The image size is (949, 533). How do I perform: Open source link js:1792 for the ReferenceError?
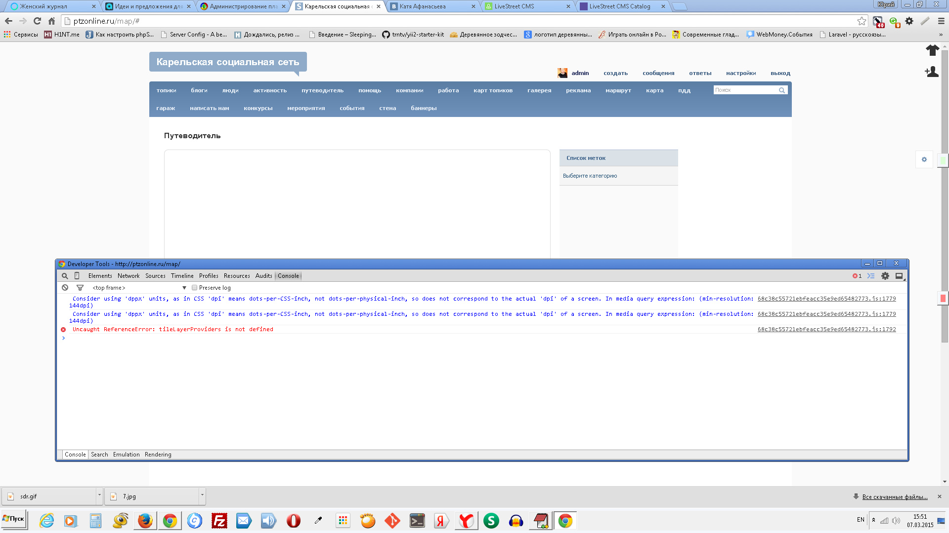[x=826, y=329]
